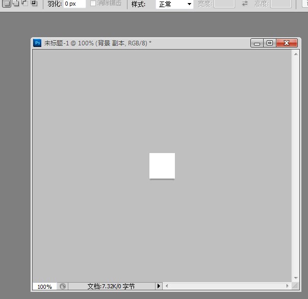Screen dimensions: 308x299
Task: Choose the Subtract from selection icon
Action: [x=25, y=3]
